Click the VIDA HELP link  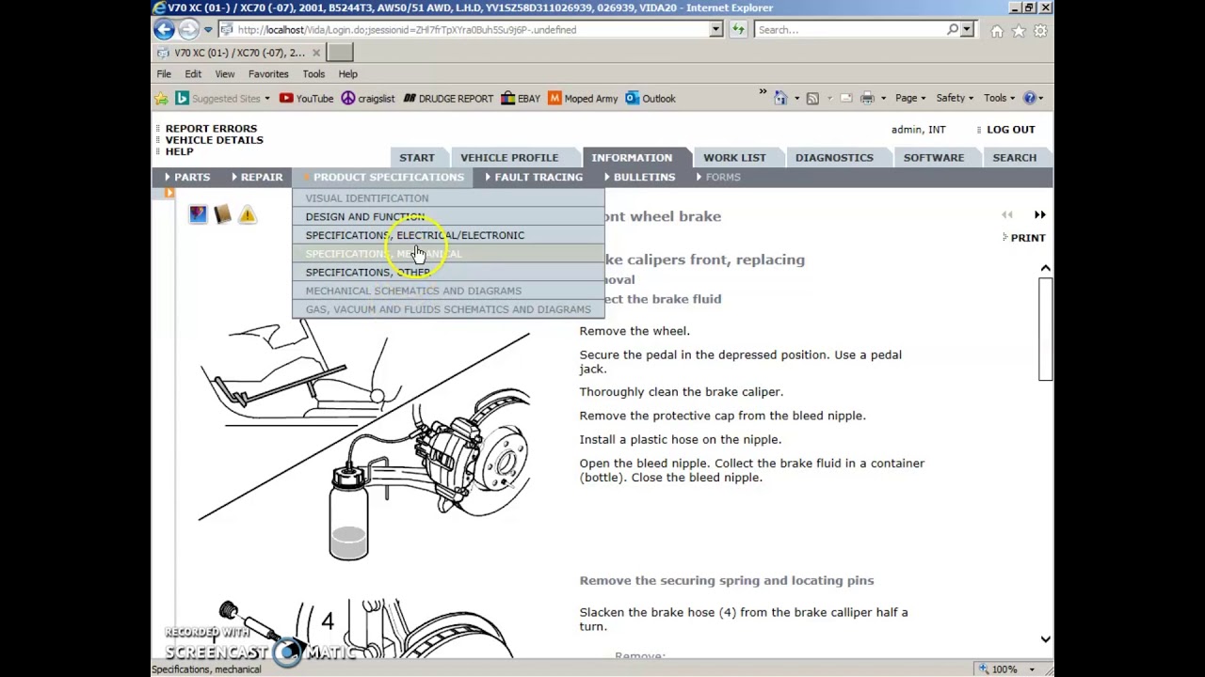(x=179, y=151)
